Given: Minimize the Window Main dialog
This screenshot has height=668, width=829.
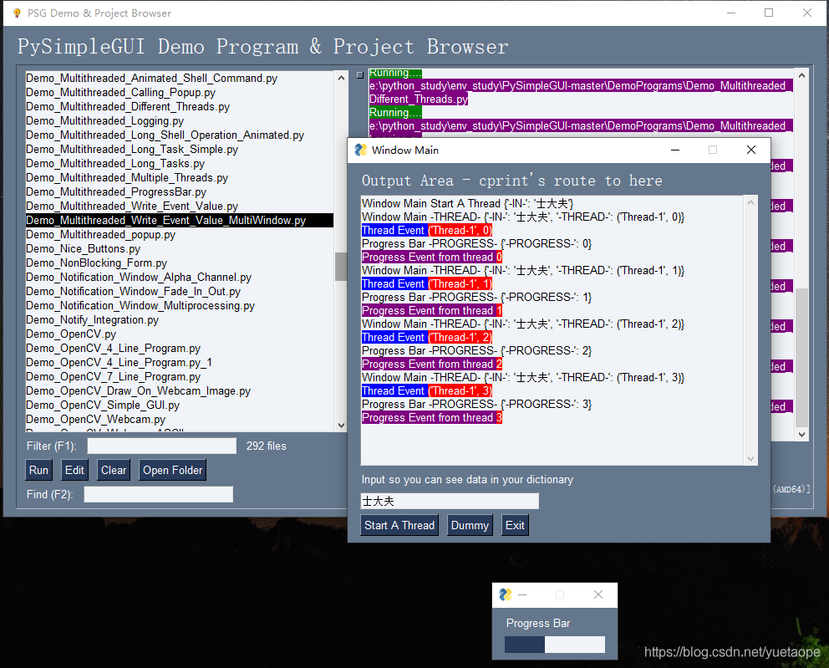Looking at the screenshot, I should [x=675, y=150].
